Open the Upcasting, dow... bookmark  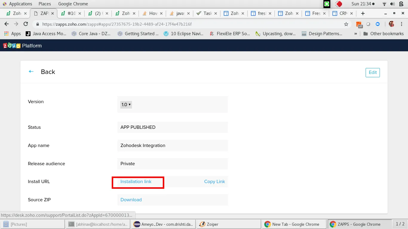point(276,34)
